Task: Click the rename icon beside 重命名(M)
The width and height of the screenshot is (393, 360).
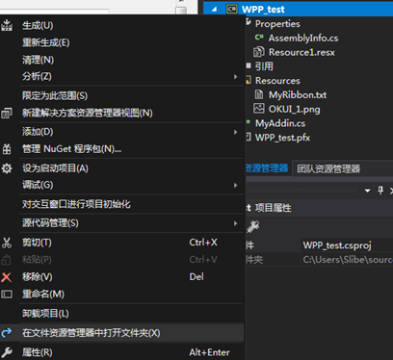Action: coord(7,295)
